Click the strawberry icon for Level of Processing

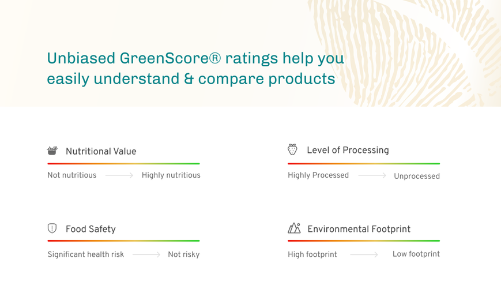(x=292, y=149)
